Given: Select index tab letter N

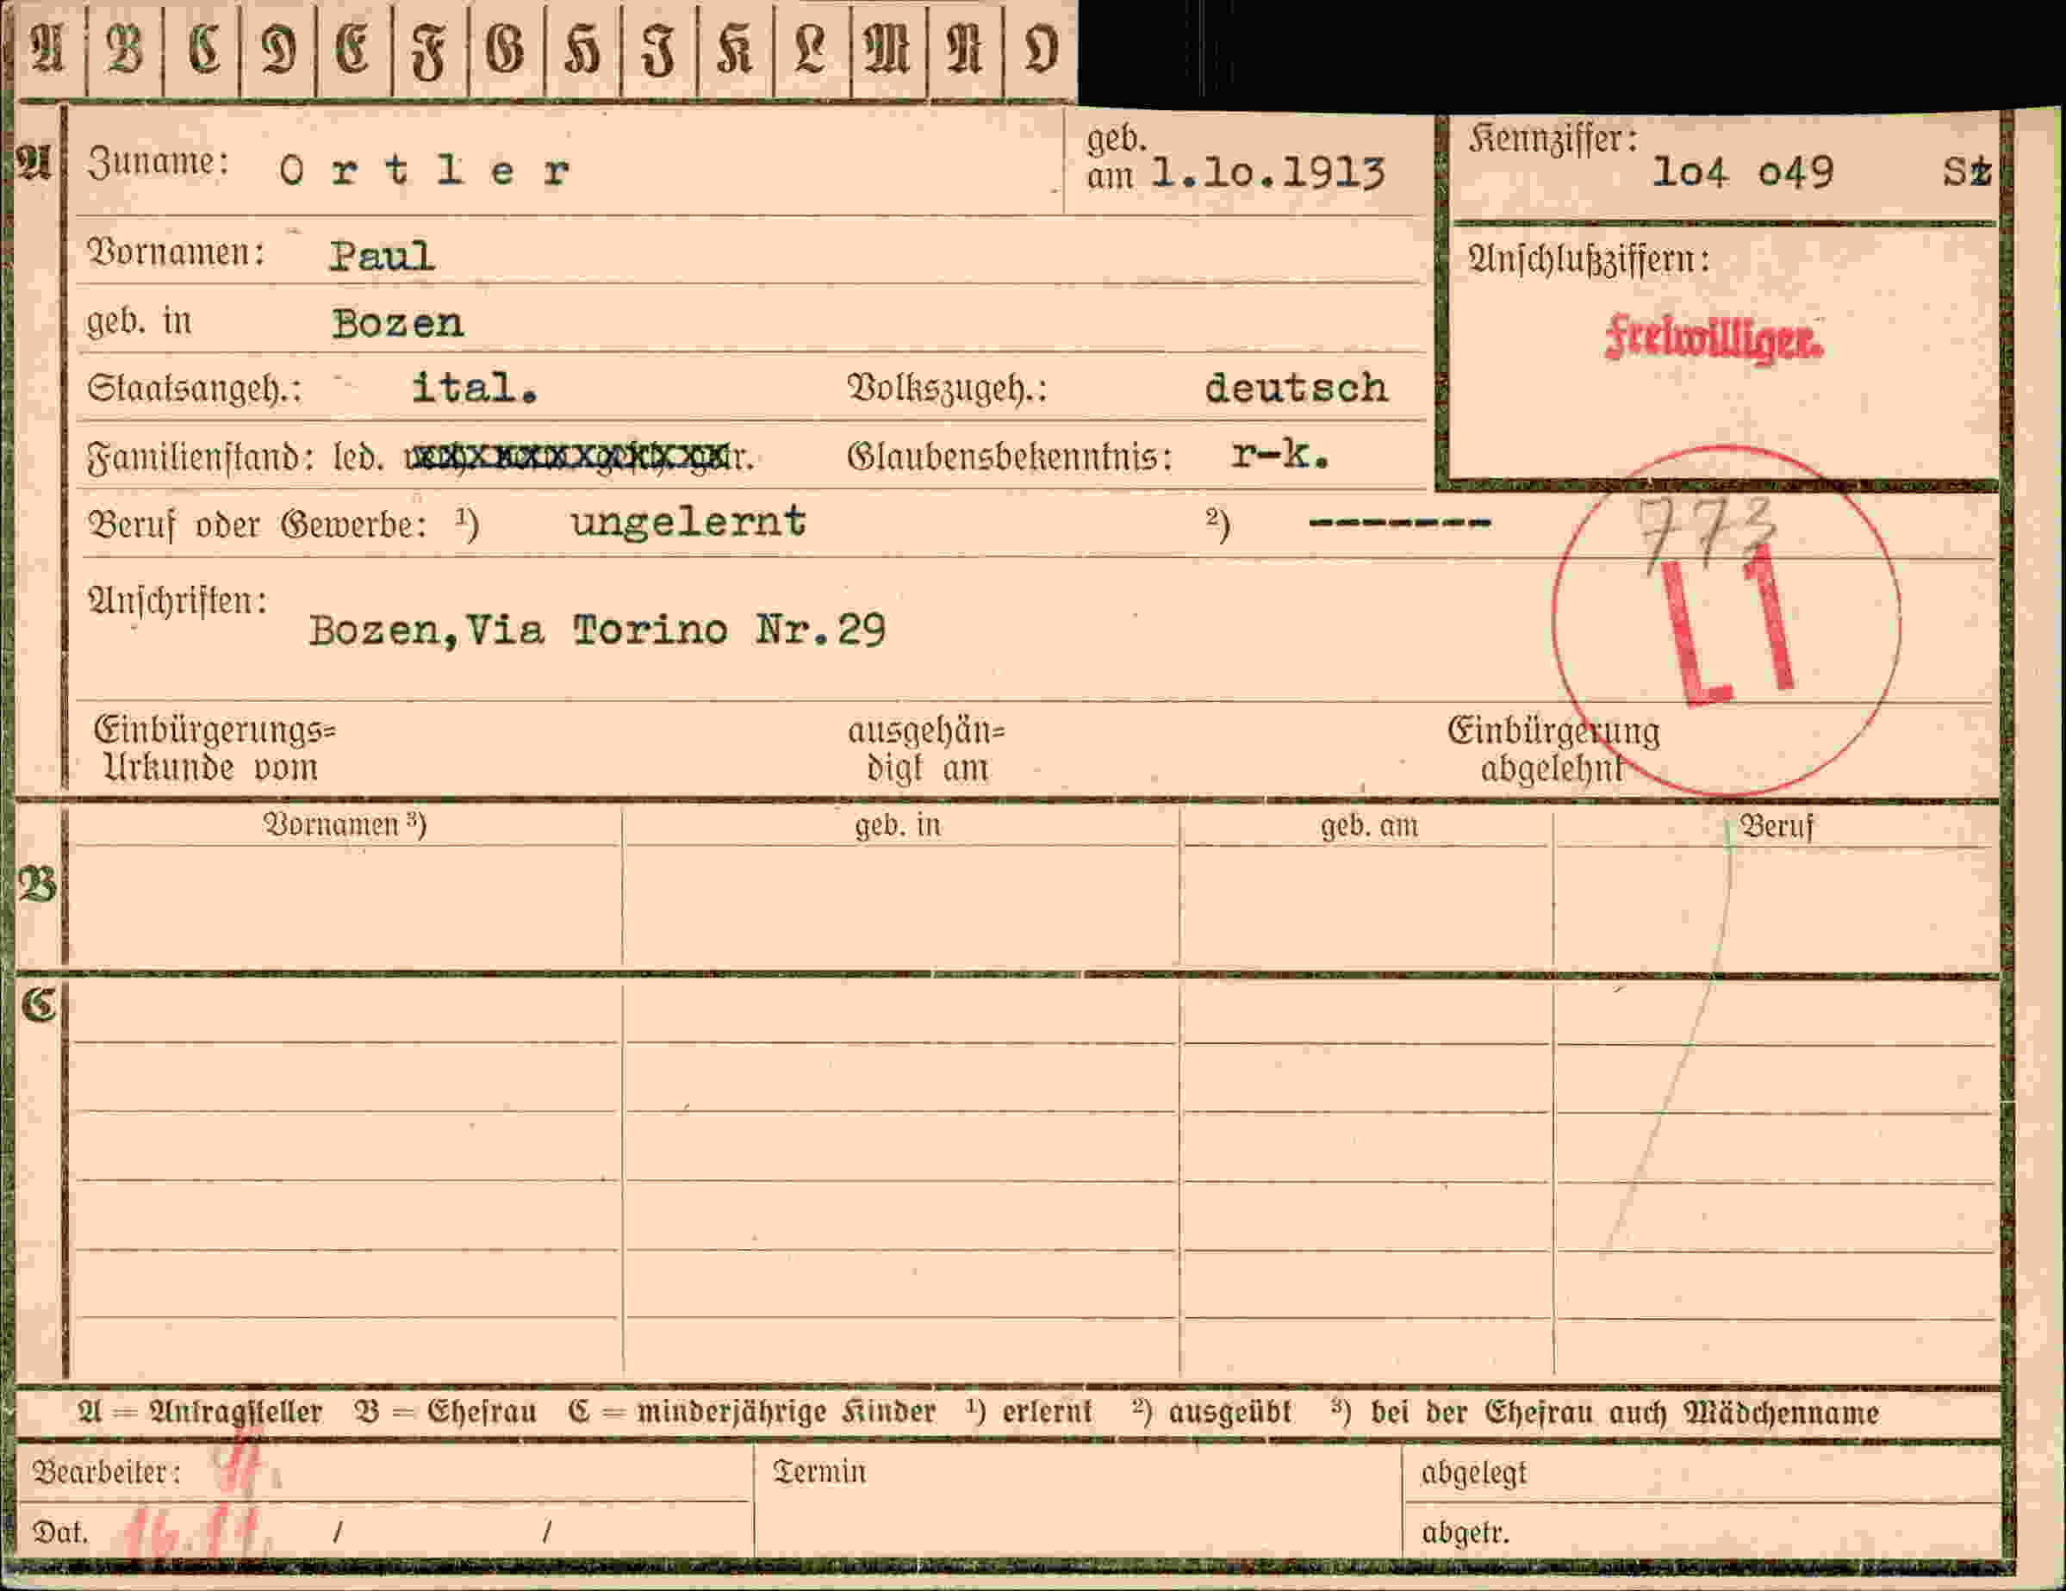Looking at the screenshot, I should pos(965,49).
